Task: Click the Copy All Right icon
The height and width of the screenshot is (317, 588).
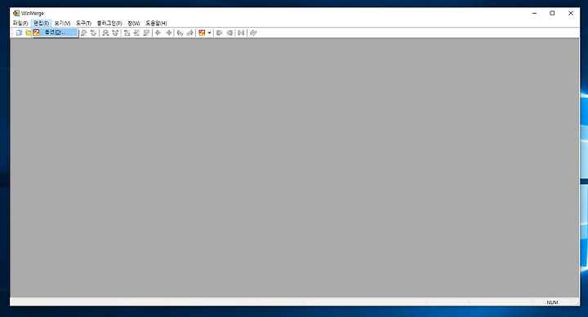Action: [220, 33]
